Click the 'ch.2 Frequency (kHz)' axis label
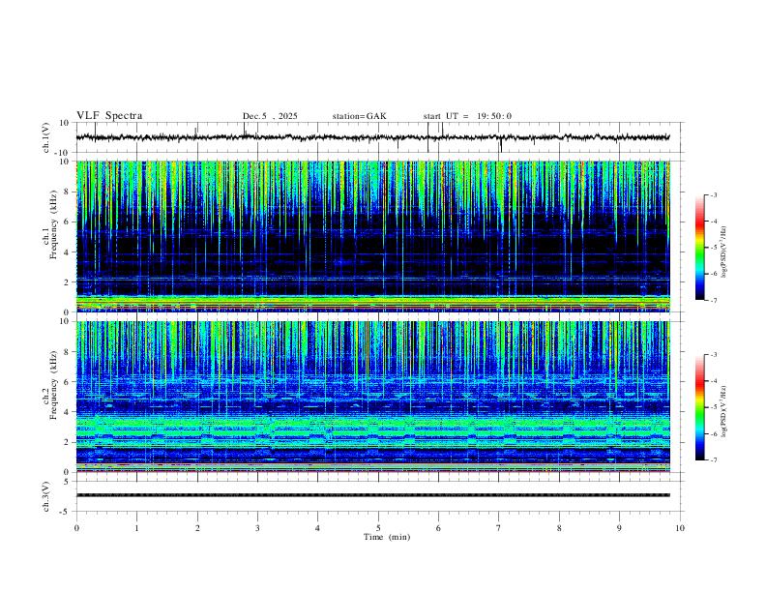This screenshot has height=592, width=766. (x=51, y=384)
